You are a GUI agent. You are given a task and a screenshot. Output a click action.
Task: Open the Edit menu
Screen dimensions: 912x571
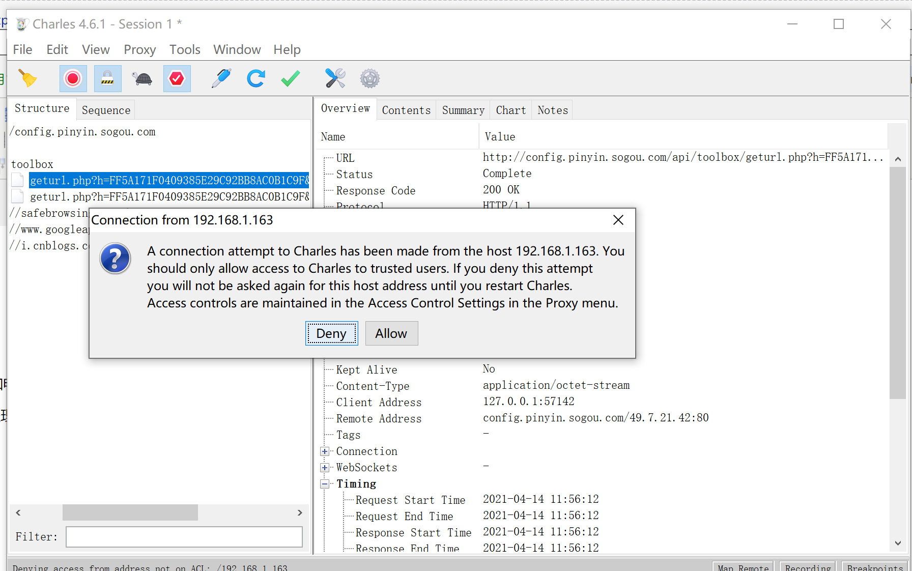(x=57, y=49)
